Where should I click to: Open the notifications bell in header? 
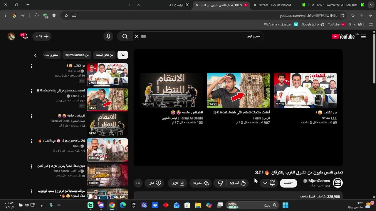[x=25, y=36]
